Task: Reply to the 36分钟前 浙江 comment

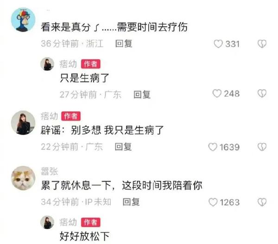Action: (x=124, y=44)
